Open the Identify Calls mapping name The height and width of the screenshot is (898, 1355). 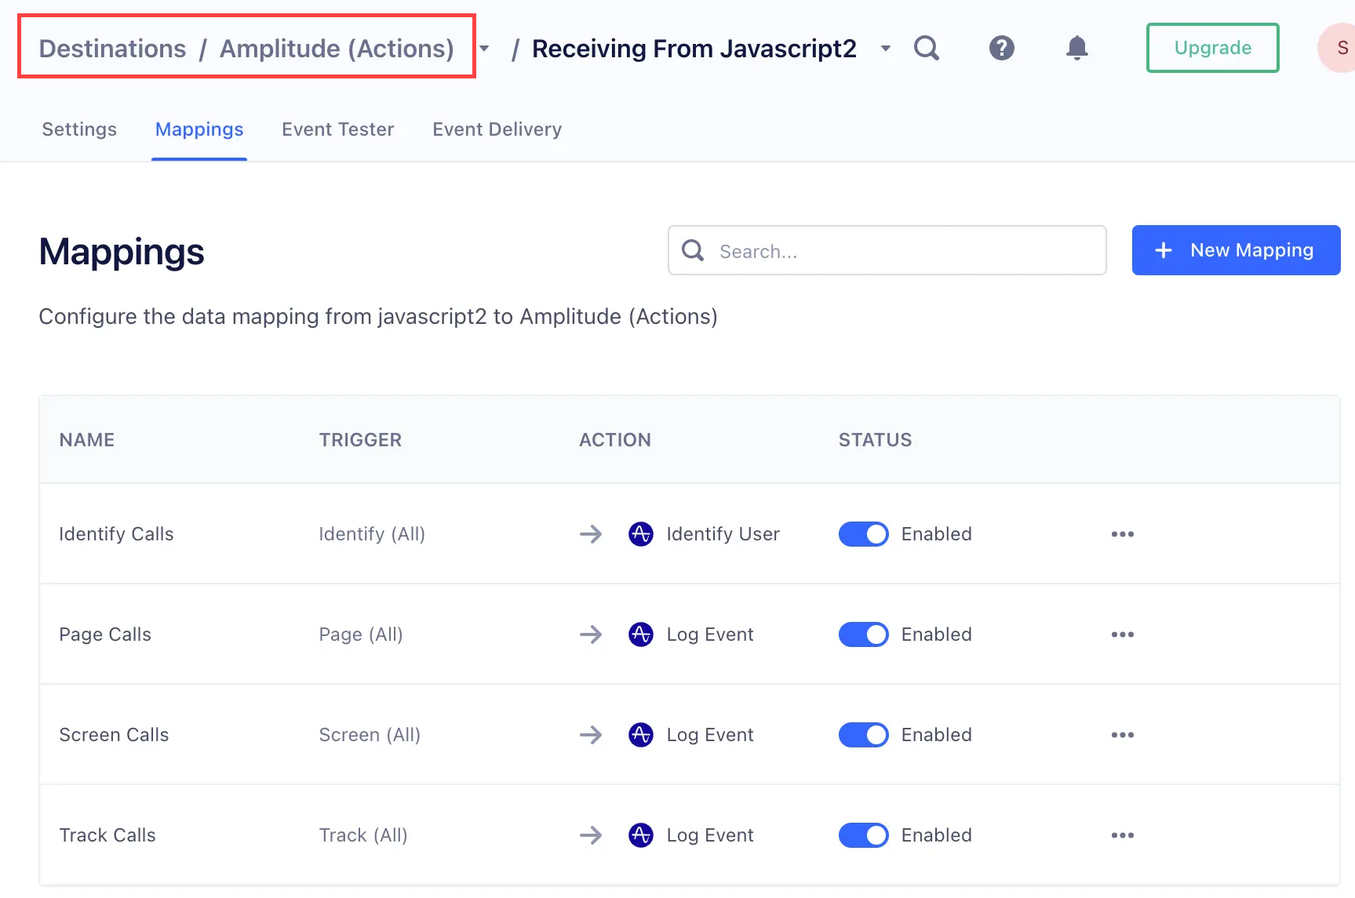pos(117,534)
